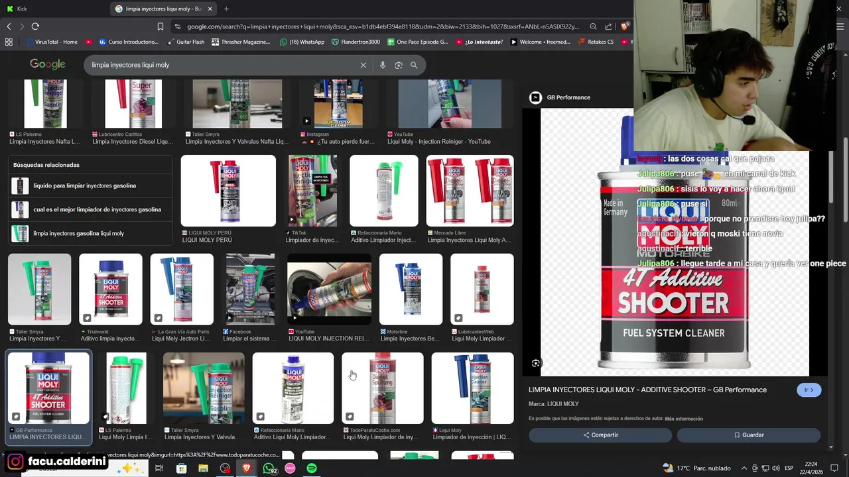Open the Motorline Limpia Inyectores Be... image
This screenshot has height=477, width=849.
tap(411, 289)
